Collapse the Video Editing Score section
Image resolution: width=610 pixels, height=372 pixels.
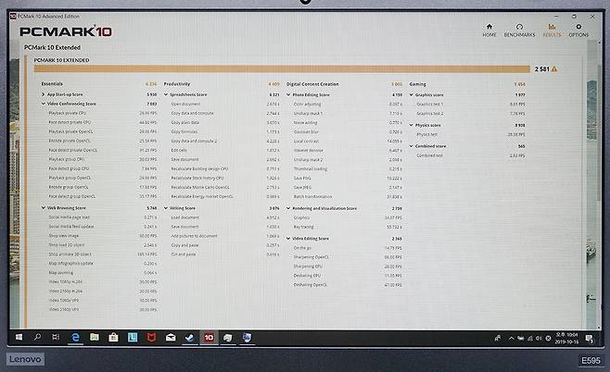tap(288, 239)
